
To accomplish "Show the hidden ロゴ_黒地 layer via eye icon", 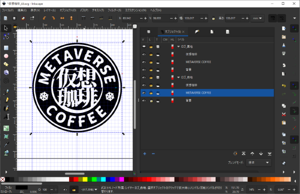I will 144,47.
